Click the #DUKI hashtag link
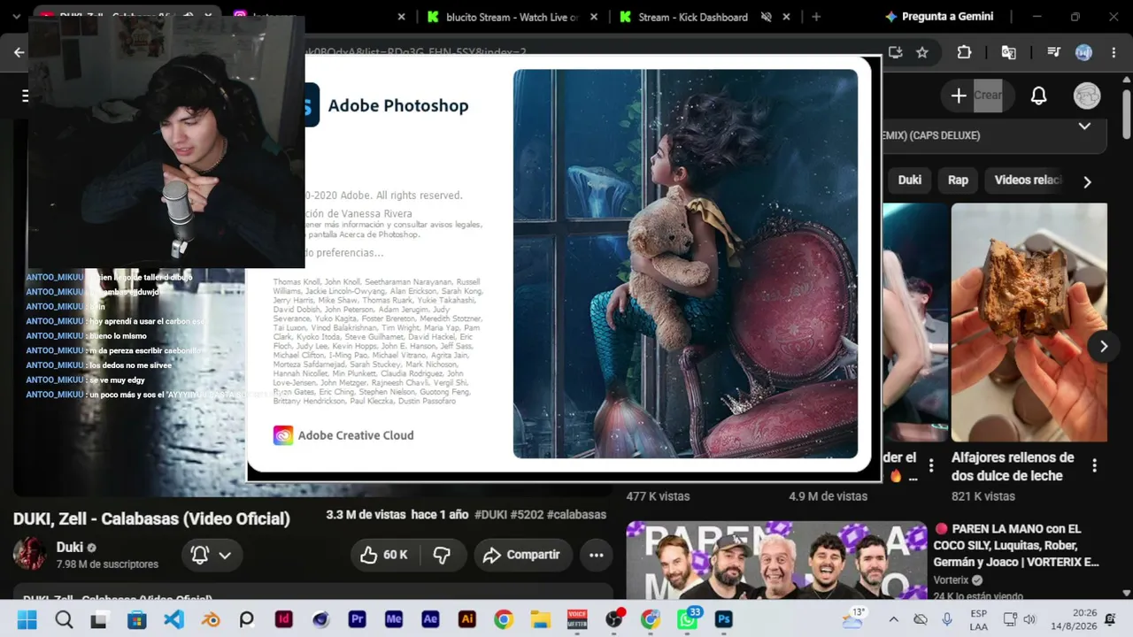 click(x=489, y=515)
